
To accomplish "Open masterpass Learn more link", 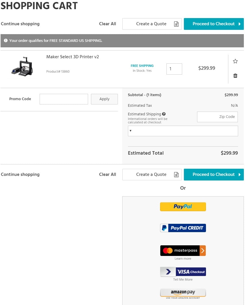I will coord(183,259).
